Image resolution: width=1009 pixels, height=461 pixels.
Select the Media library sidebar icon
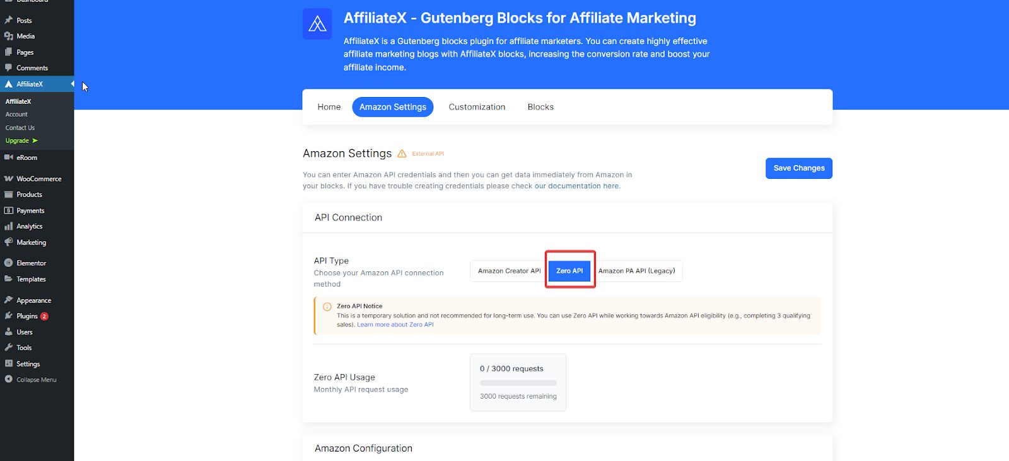9,36
